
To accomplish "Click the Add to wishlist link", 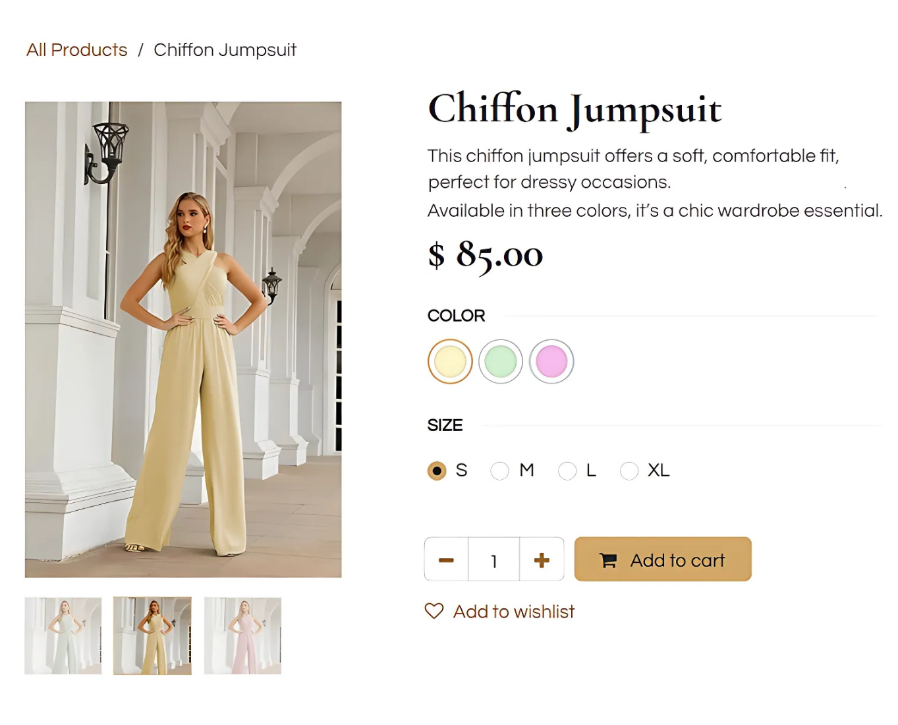I will point(513,612).
